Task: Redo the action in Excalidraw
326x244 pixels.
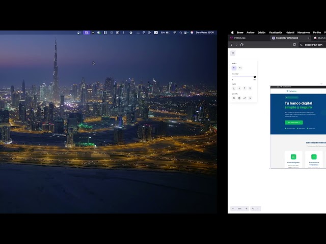Action: click(x=258, y=208)
